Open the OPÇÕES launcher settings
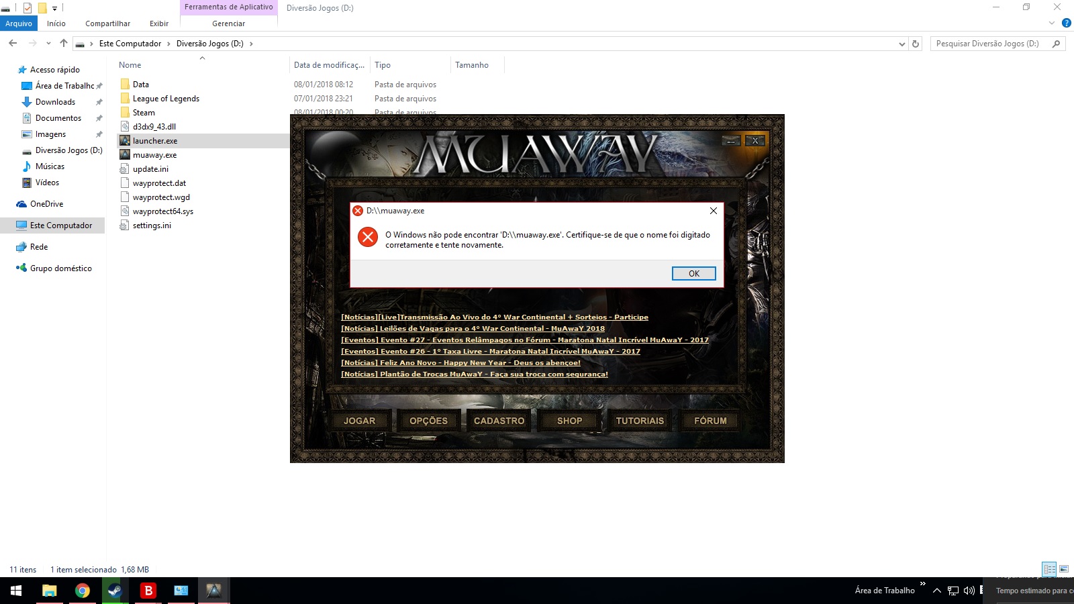The height and width of the screenshot is (604, 1074). pos(428,421)
